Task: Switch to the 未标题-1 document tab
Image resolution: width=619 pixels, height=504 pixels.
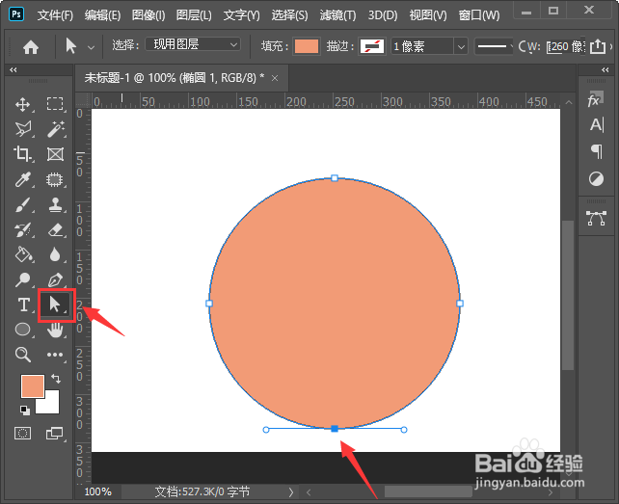Action: point(175,78)
